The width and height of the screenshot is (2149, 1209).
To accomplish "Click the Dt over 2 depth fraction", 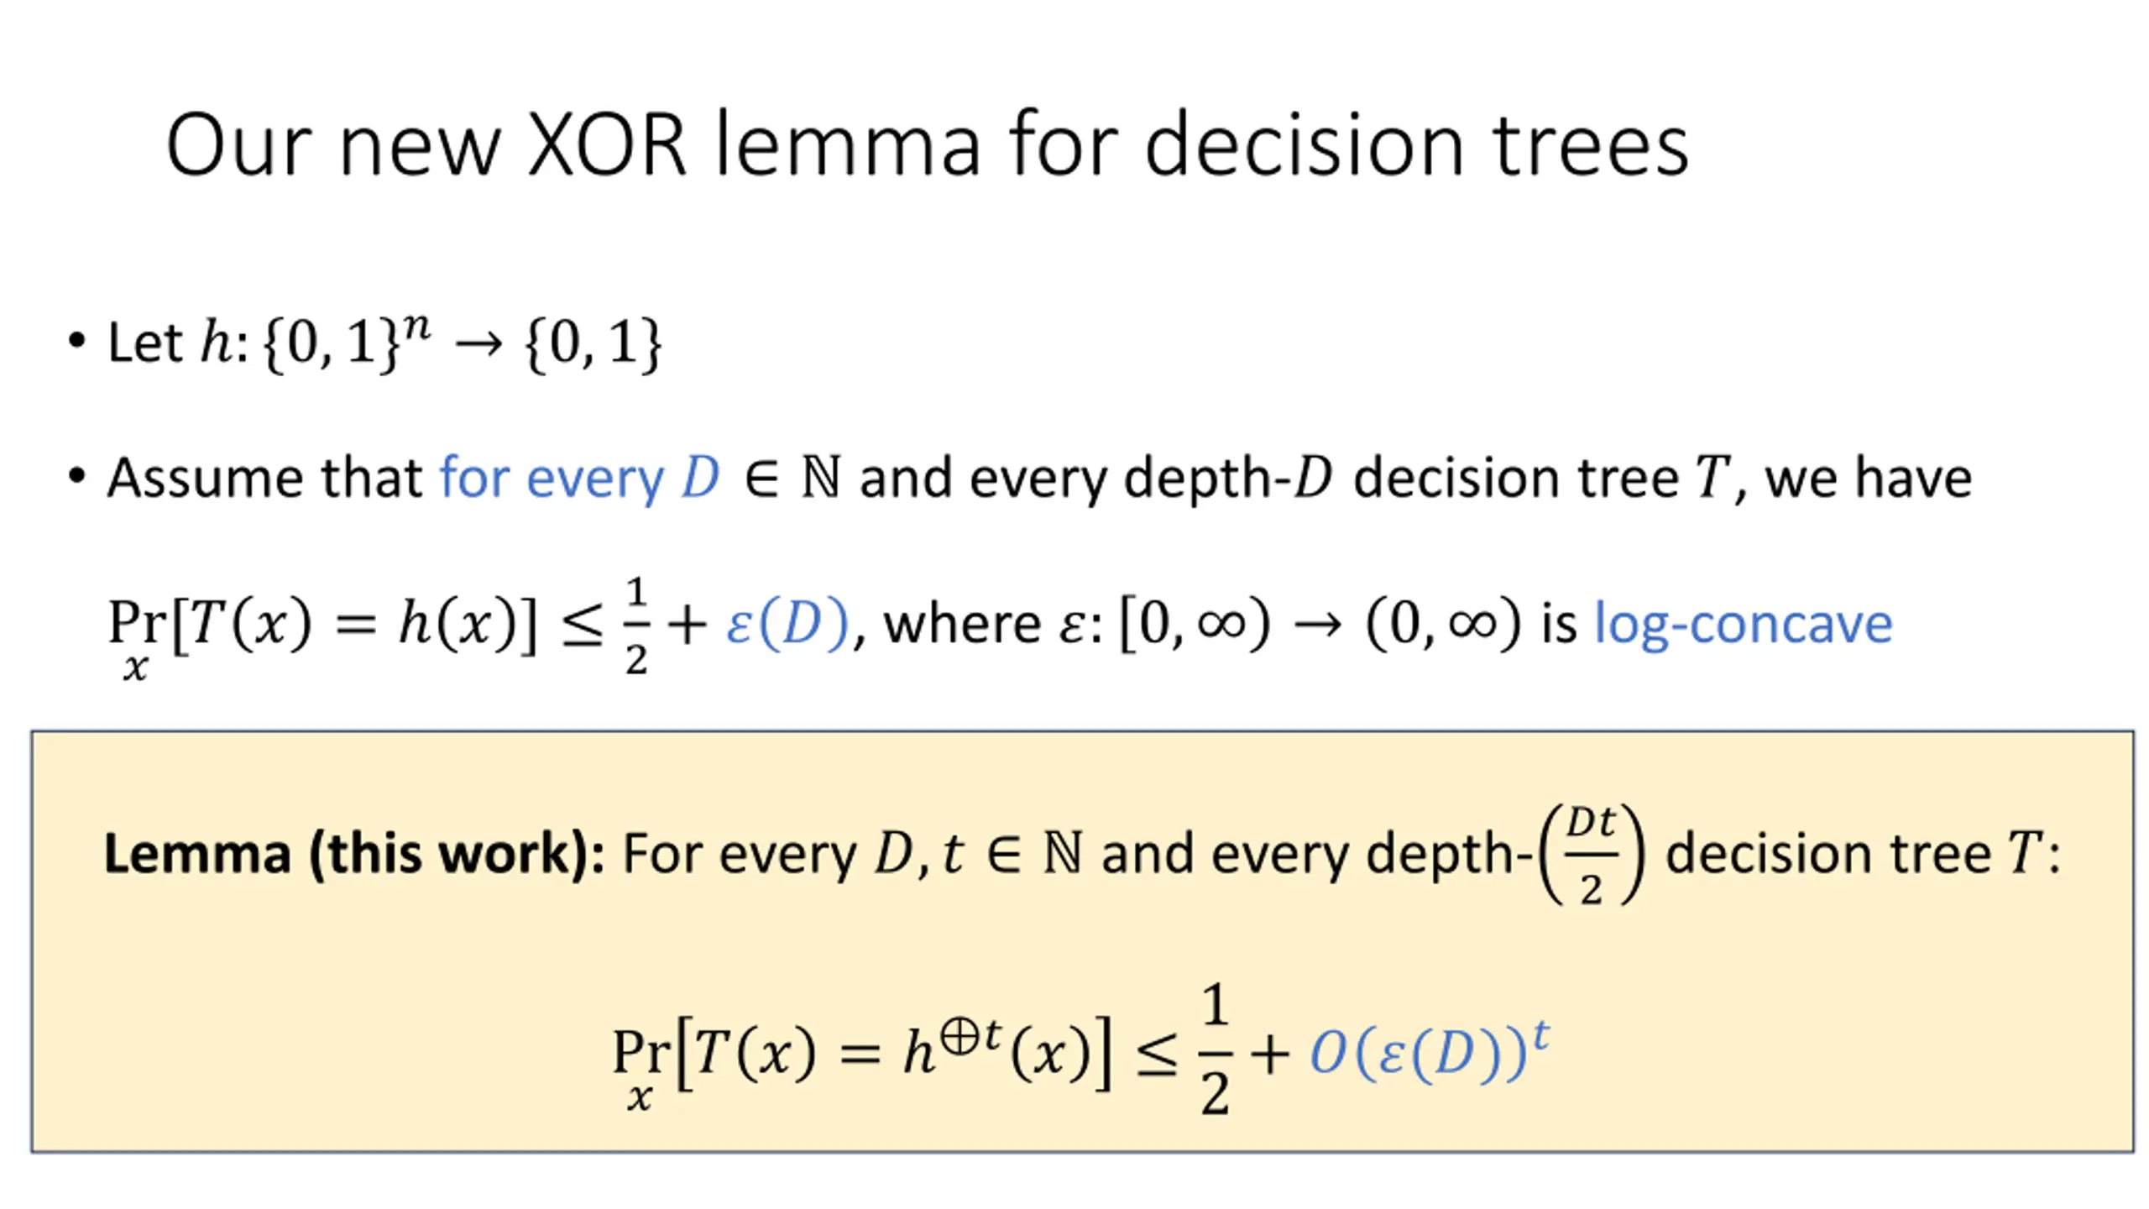I will 1590,854.
